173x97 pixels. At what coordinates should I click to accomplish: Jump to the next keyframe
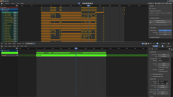tap(90, 3)
